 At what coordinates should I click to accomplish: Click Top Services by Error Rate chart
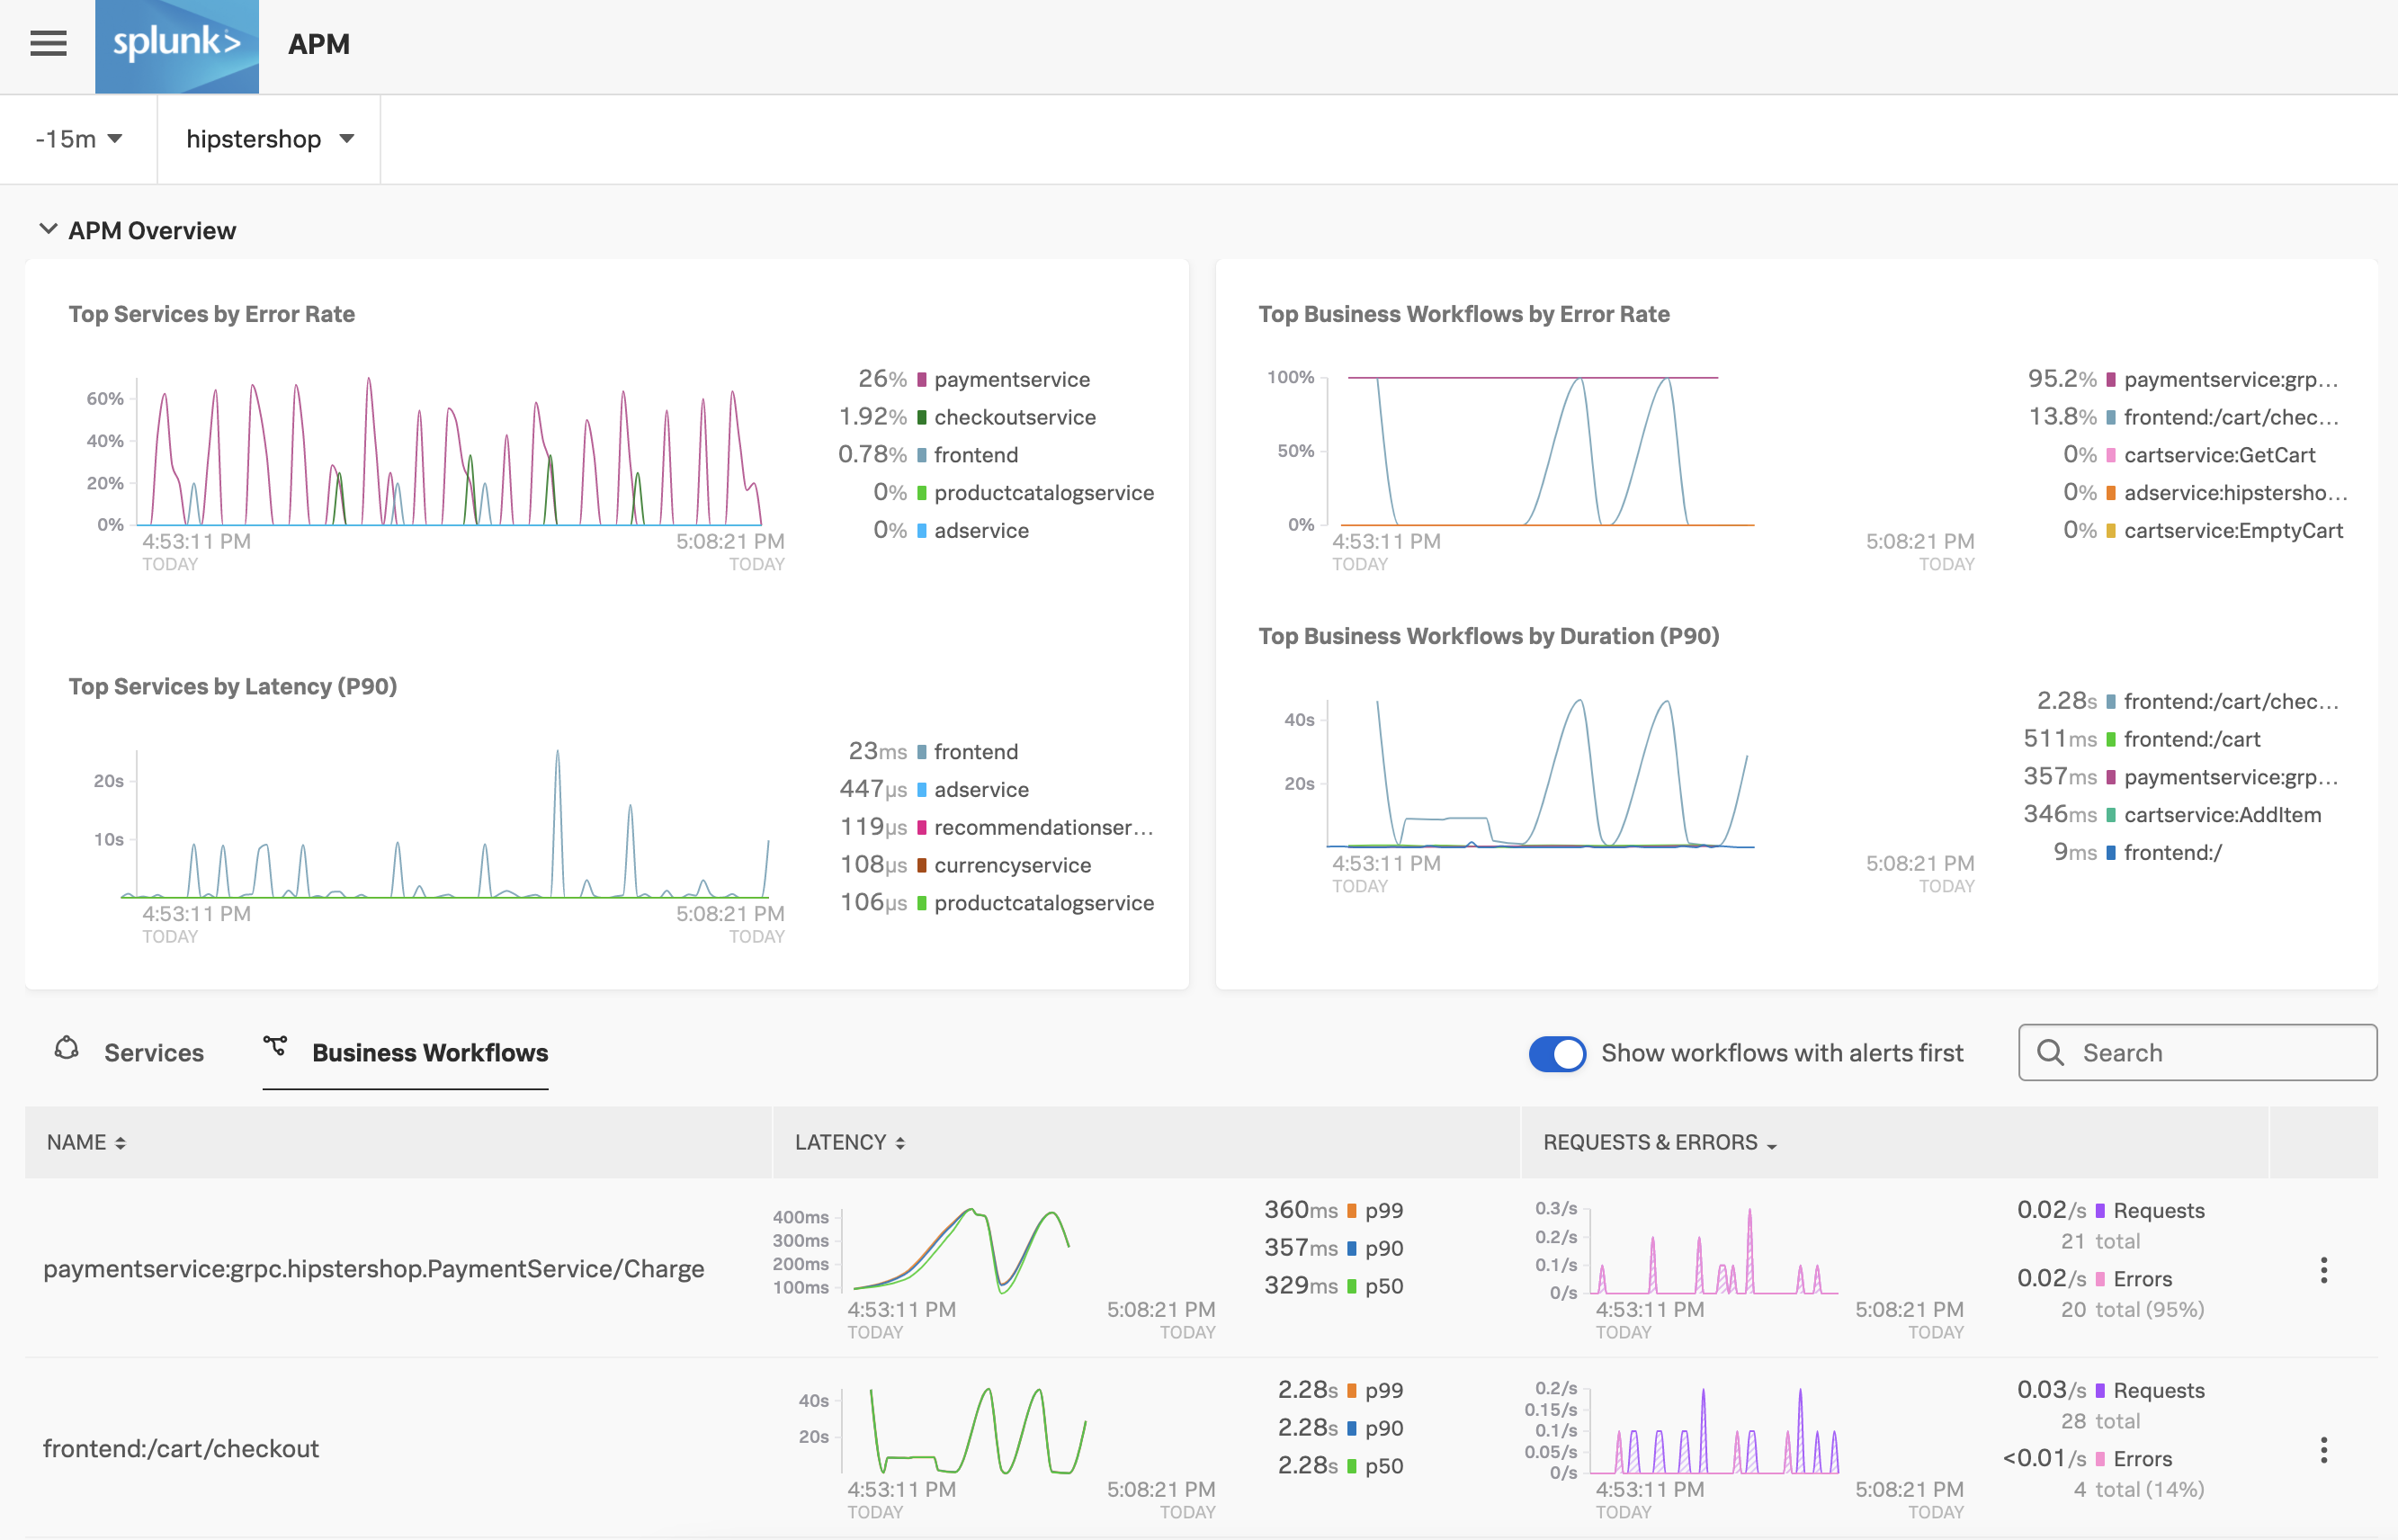pyautogui.click(x=449, y=450)
